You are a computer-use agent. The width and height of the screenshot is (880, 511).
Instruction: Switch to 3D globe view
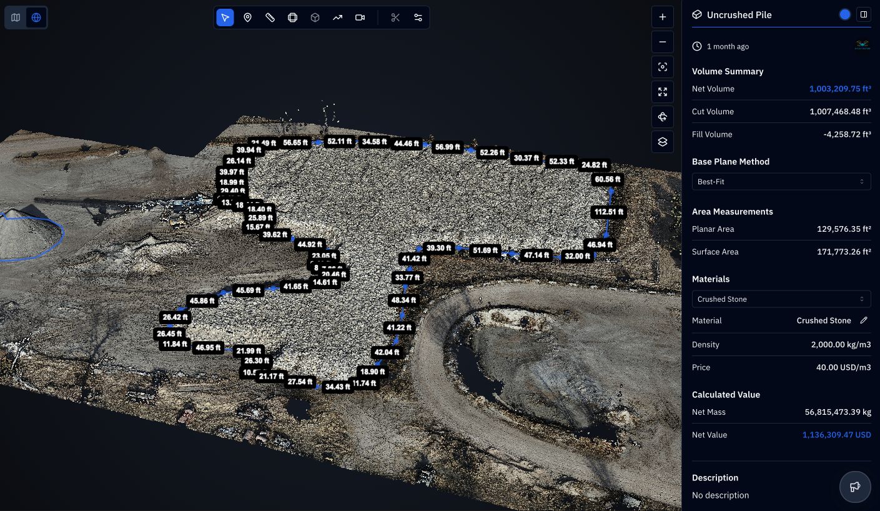(x=36, y=17)
